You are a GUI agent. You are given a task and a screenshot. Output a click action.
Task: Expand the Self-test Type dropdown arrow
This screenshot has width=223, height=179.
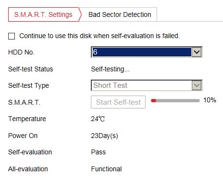pyautogui.click(x=197, y=85)
